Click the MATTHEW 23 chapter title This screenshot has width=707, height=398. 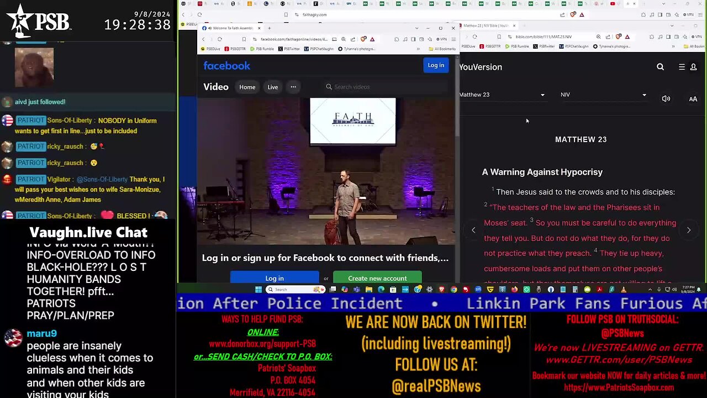coord(581,140)
